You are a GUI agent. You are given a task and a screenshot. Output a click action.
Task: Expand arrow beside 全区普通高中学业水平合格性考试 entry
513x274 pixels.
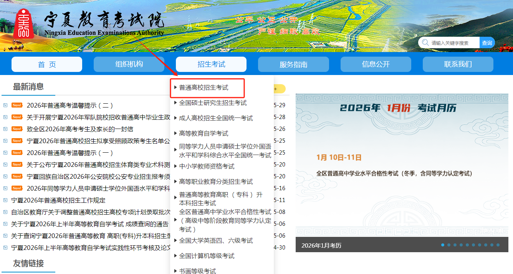[x=175, y=220]
